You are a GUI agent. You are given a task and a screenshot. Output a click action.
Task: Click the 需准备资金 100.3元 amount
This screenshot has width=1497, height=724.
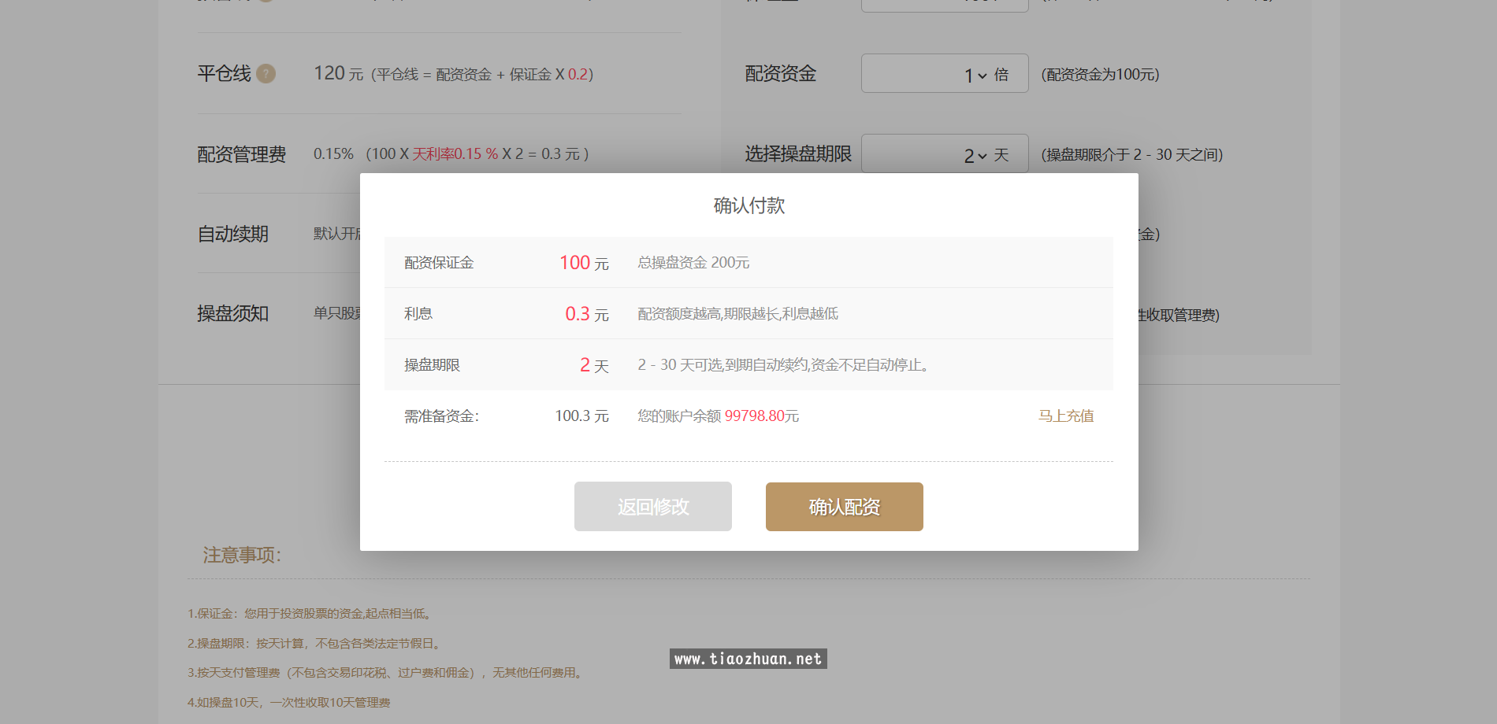coord(581,416)
